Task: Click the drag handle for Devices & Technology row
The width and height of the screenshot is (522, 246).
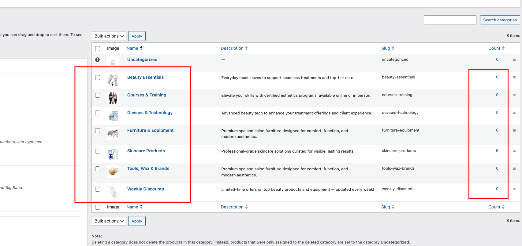Action: pyautogui.click(x=514, y=113)
